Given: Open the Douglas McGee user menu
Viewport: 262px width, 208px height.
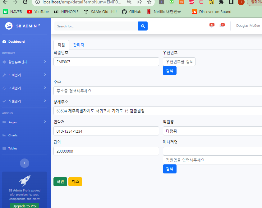Looking at the screenshot, I should click(x=249, y=26).
